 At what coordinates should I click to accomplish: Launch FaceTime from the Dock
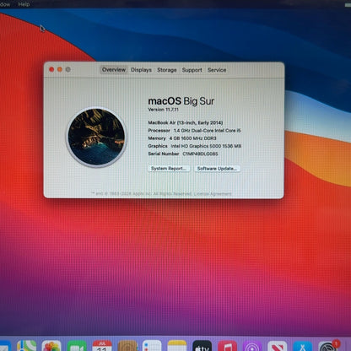pyautogui.click(x=77, y=346)
